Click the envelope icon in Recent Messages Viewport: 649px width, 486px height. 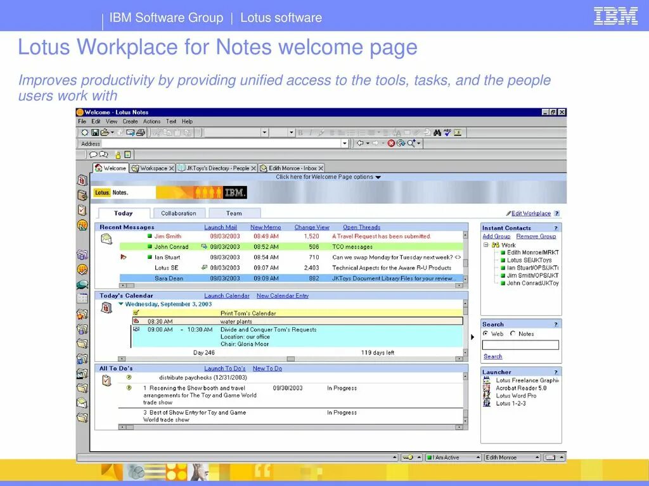(106, 239)
